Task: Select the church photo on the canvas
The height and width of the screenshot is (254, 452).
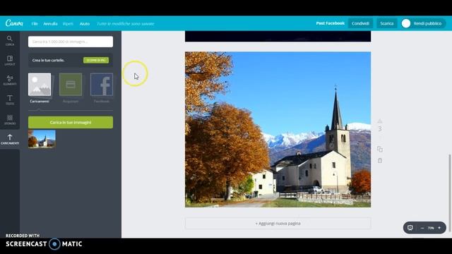Action: 278,130
